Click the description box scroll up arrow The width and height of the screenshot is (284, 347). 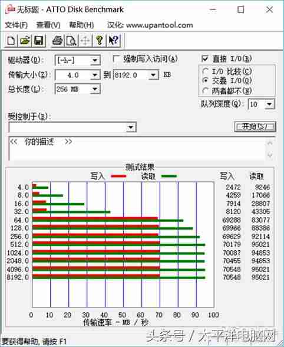click(270, 143)
